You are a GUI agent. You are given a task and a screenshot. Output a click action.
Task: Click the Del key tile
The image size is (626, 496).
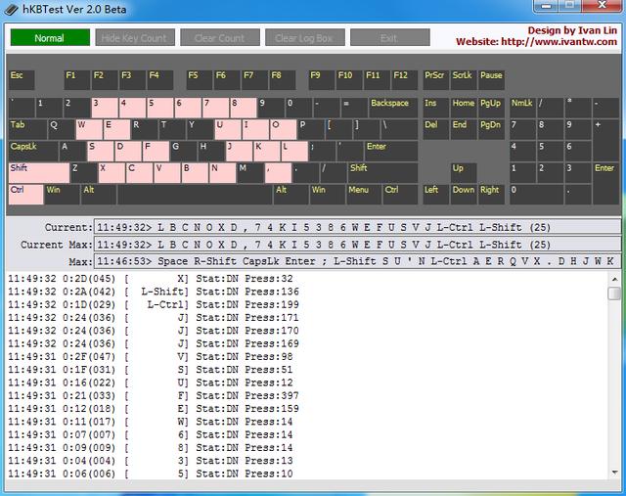[x=435, y=129]
